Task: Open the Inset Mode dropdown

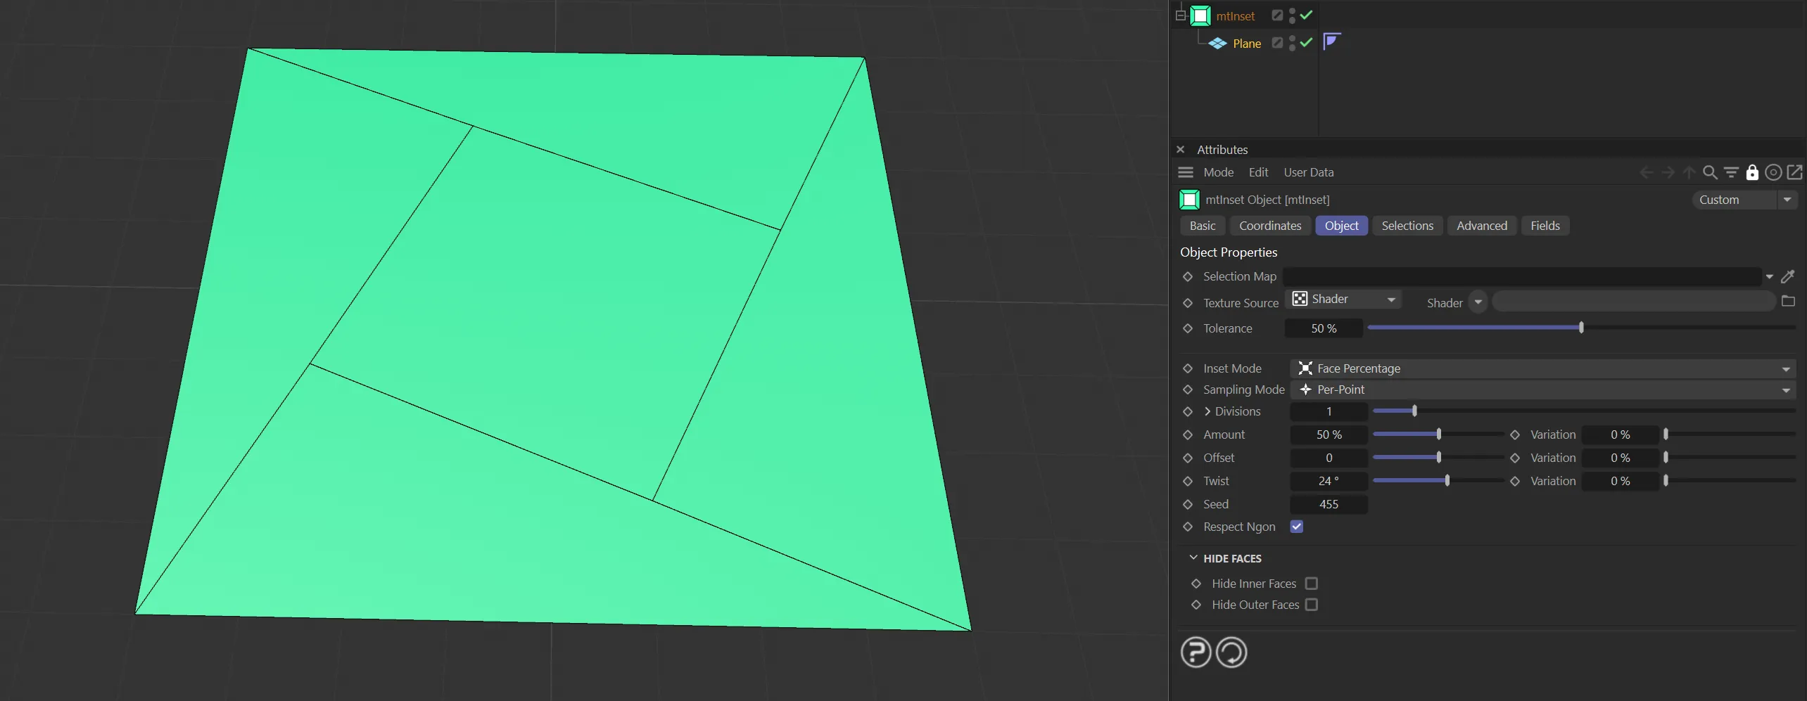Action: [1542, 368]
